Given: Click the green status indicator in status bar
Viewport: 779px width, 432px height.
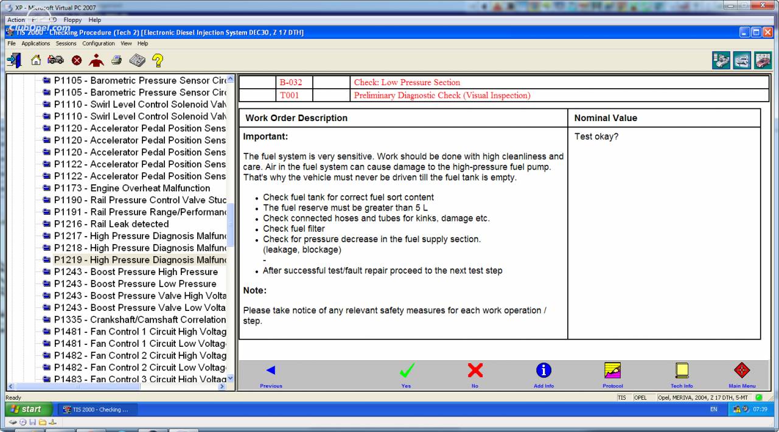Looking at the screenshot, I should (758, 398).
